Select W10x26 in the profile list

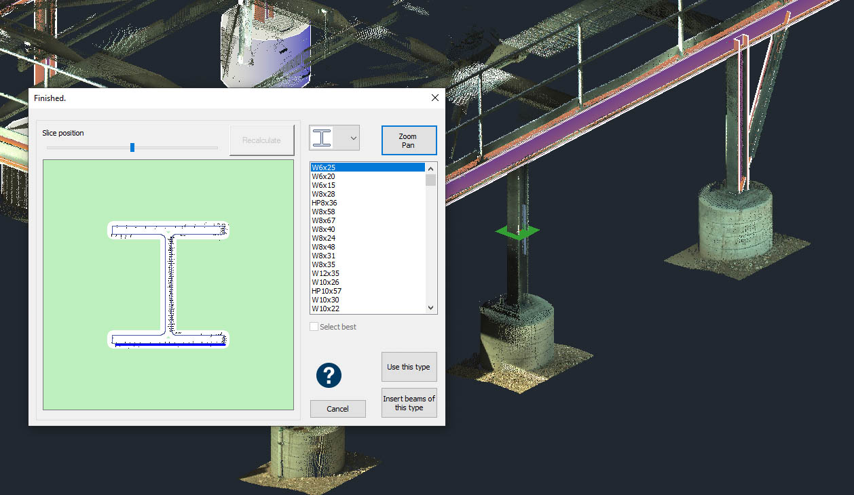coord(367,282)
